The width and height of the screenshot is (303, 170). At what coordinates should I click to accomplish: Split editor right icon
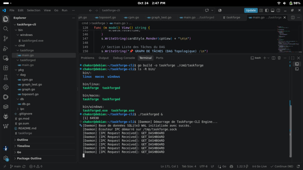[x=293, y=18]
